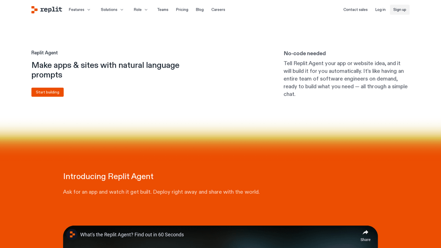
Task: Open video title 'What's the Replit Agent?'
Action: 132,235
